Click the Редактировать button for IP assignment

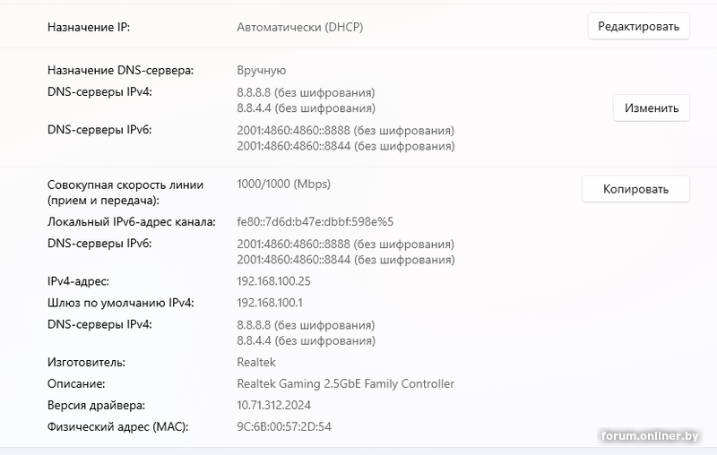[638, 27]
